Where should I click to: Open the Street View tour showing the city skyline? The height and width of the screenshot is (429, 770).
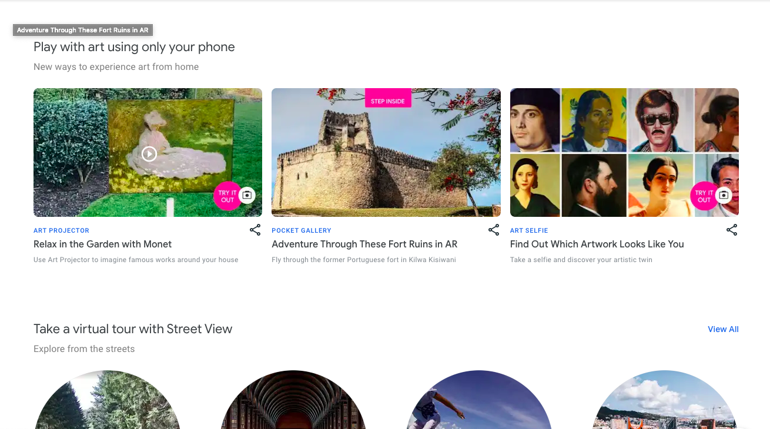click(x=665, y=400)
